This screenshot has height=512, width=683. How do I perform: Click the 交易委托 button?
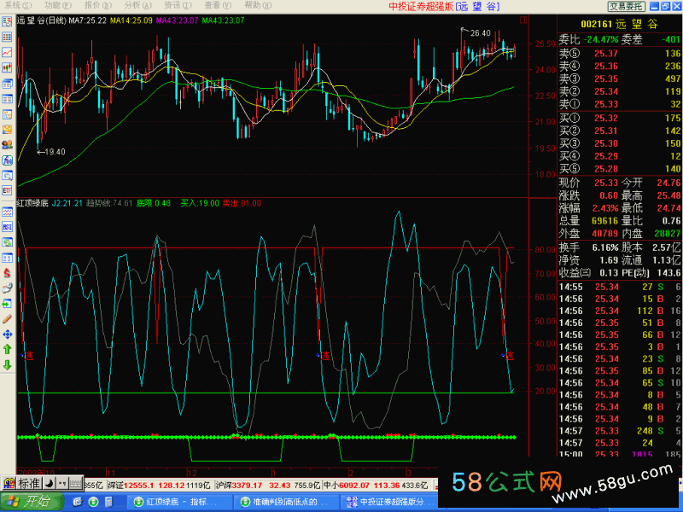[627, 6]
